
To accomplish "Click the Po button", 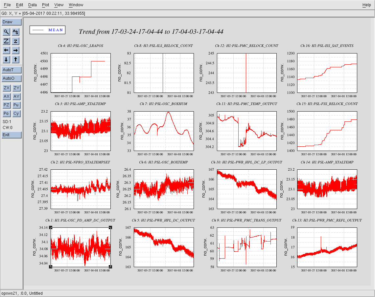I will [x=7, y=114].
